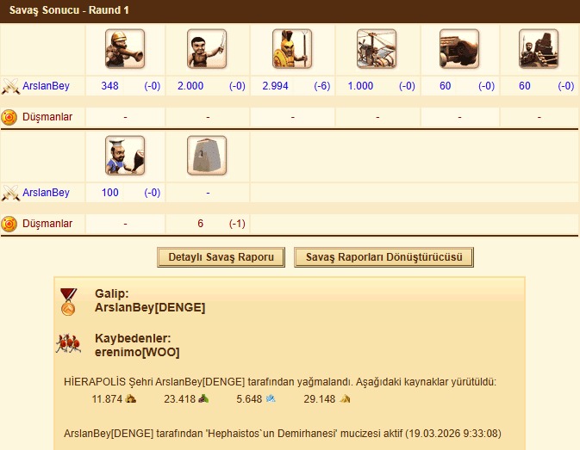Click looted wine amount 23.418

click(x=180, y=399)
